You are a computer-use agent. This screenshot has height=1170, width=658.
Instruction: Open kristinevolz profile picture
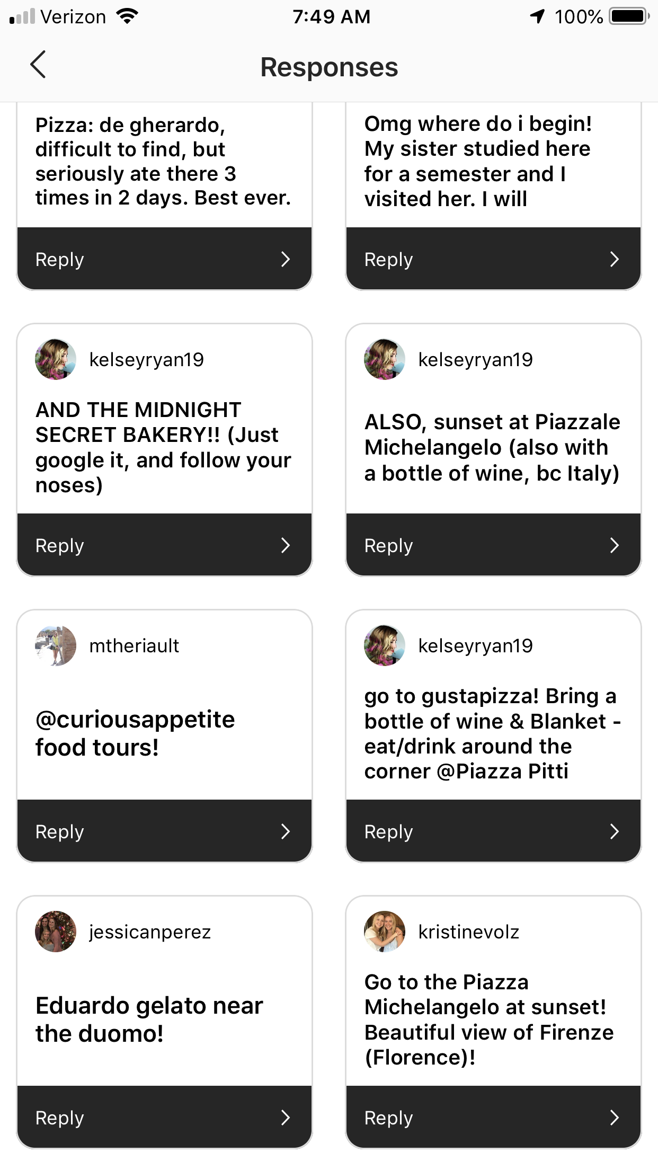coord(385,932)
